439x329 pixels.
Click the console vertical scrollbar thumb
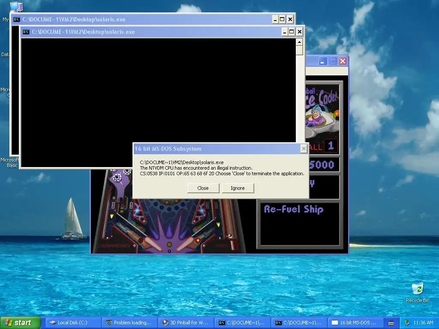[x=299, y=51]
